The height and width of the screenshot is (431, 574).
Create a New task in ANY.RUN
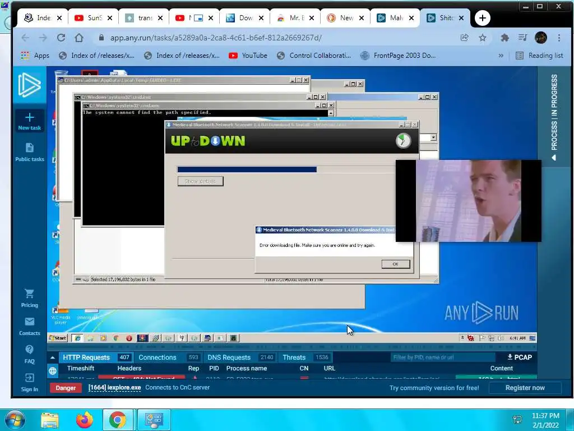[x=30, y=121]
